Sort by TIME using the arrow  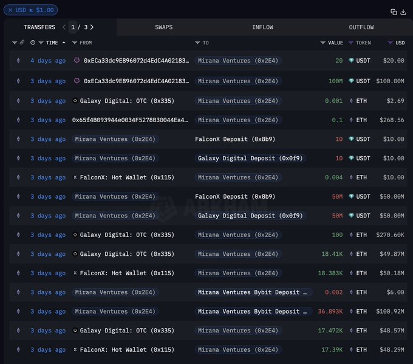(x=64, y=43)
